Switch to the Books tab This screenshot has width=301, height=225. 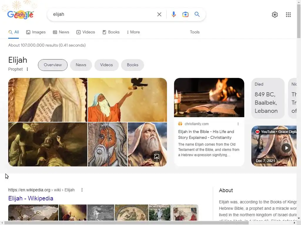111,32
